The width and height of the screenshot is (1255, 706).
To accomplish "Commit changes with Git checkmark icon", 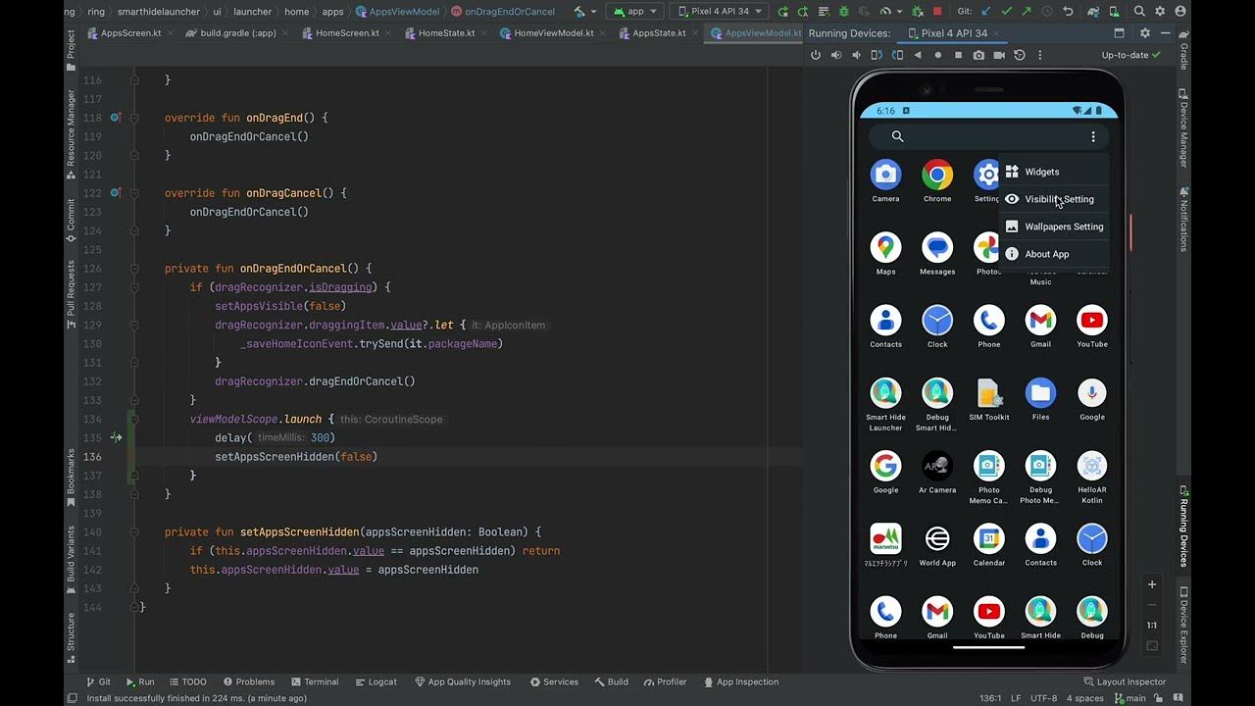I will coord(1006,12).
